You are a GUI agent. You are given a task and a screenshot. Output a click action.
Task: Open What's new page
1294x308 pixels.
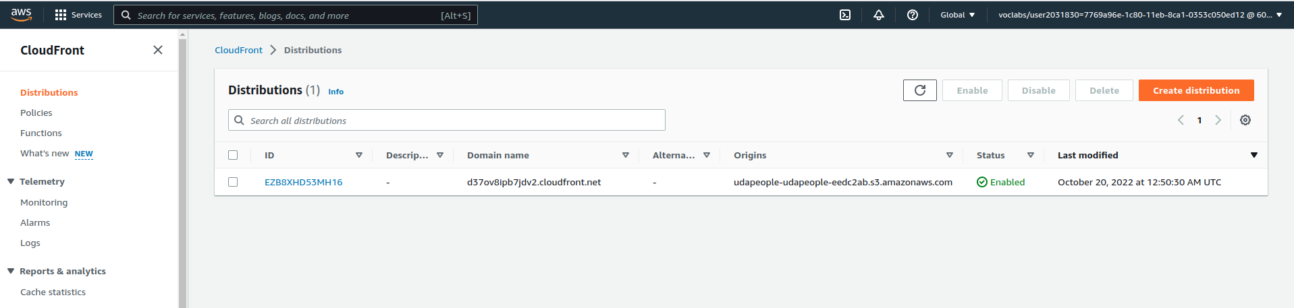(x=45, y=153)
